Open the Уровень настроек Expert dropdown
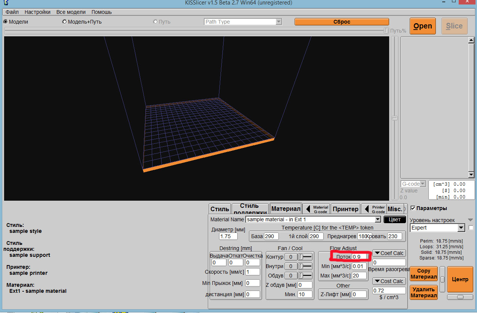Viewport: 477px width, 313px height. click(x=461, y=228)
